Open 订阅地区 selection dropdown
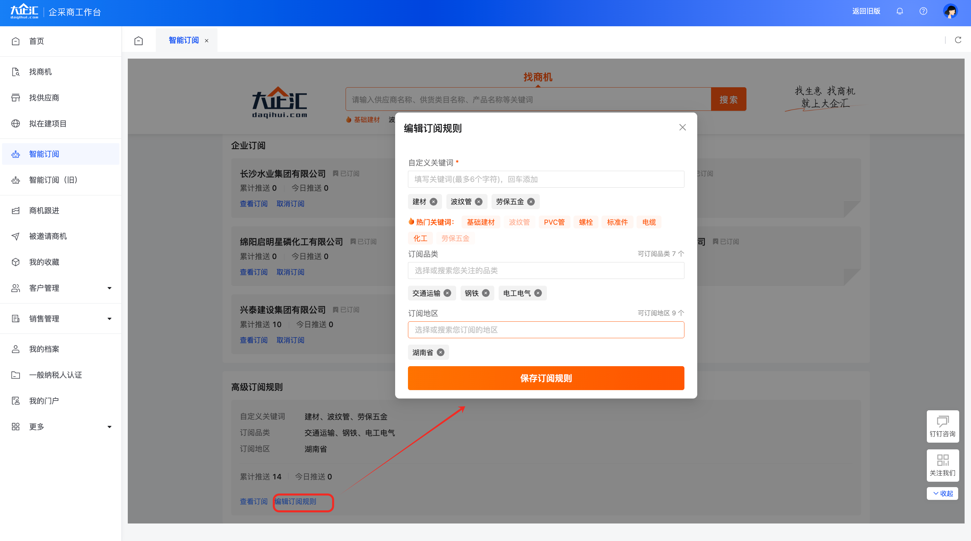 click(546, 330)
